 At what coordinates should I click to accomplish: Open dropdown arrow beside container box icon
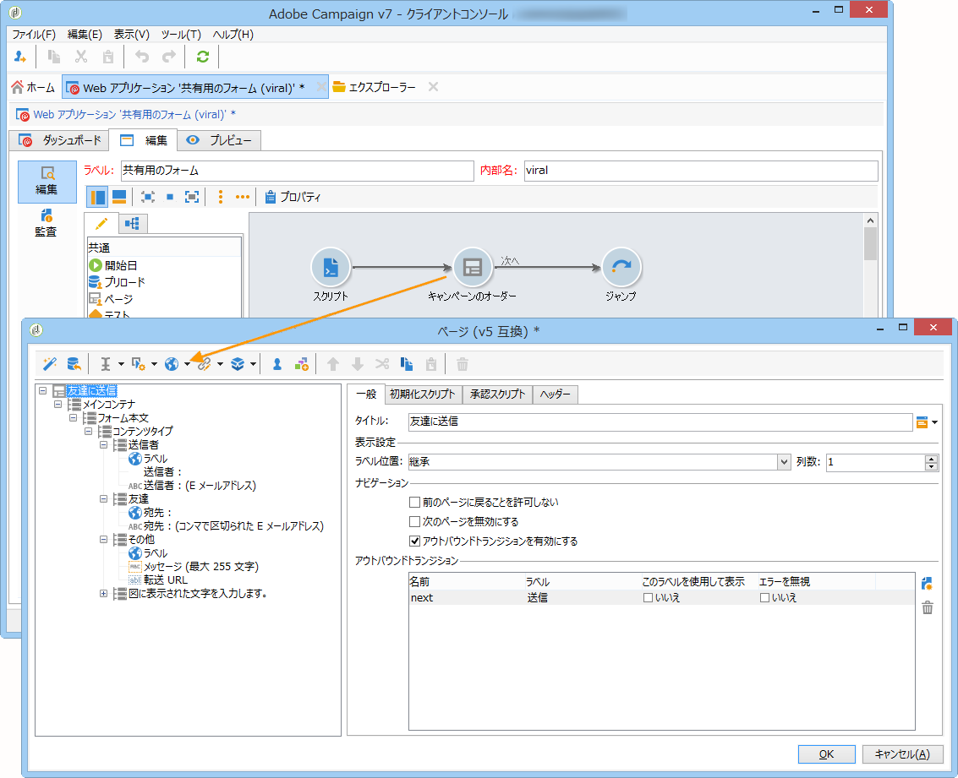pos(253,364)
